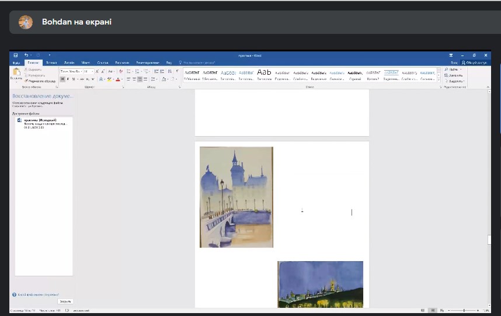
Task: Toggle strikethrough formatting button
Action: point(82,79)
